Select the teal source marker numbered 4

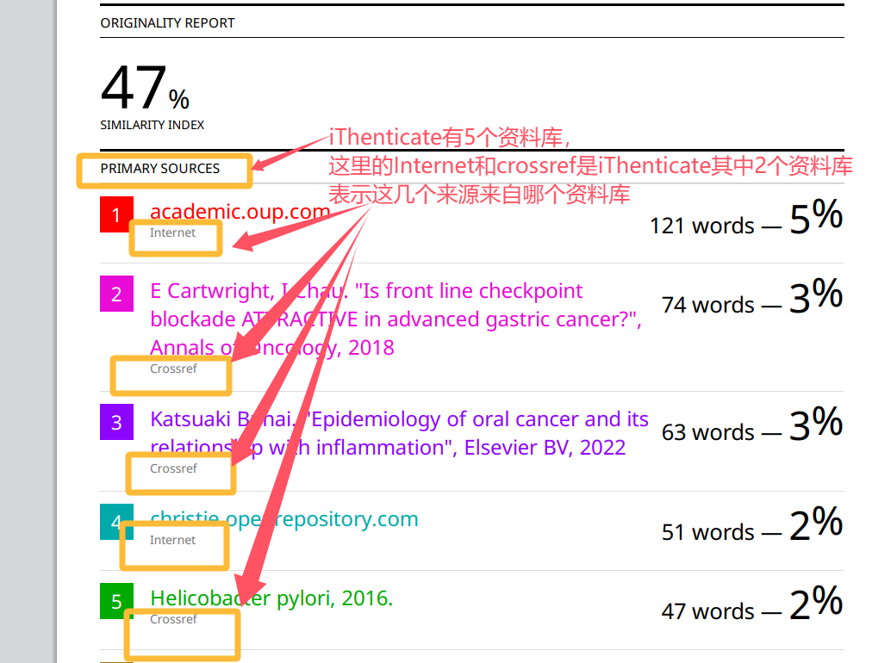[115, 522]
